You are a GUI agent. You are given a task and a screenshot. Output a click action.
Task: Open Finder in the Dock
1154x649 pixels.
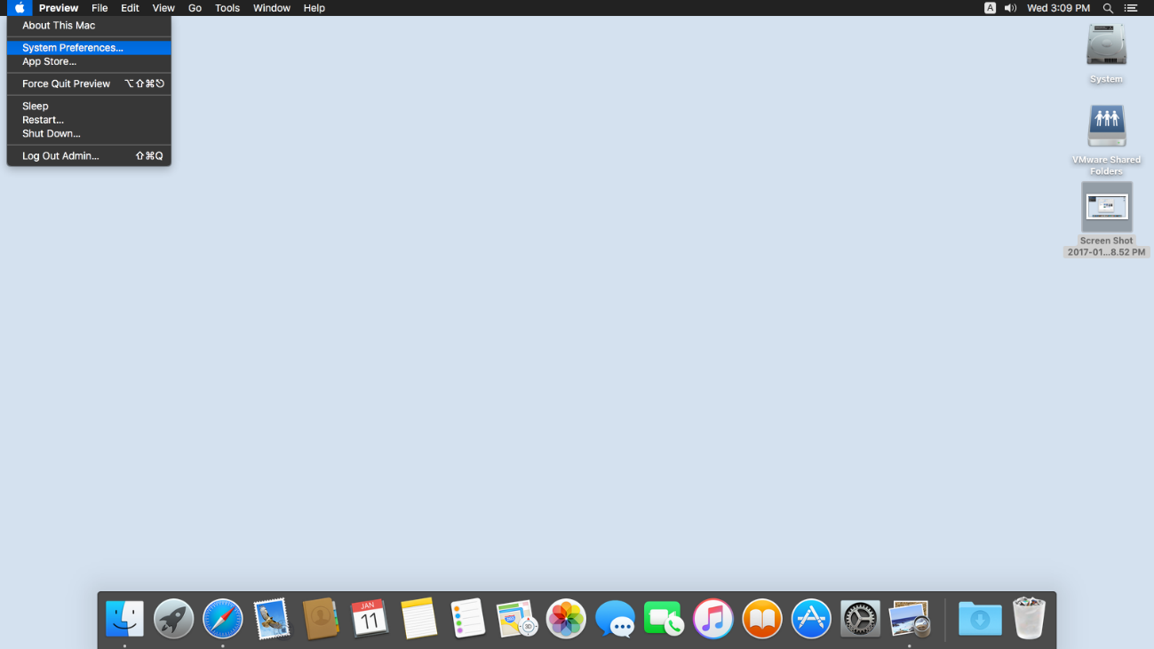coord(125,619)
